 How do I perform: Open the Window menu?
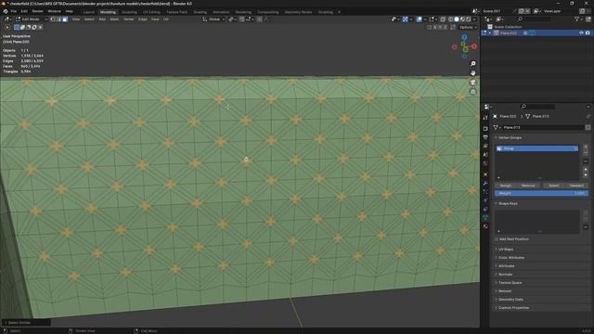(54, 11)
